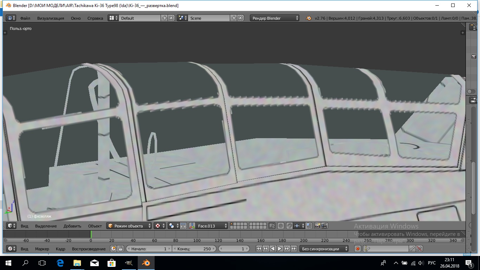Click the OpenGL render animation clapperboard icon
Image resolution: width=480 pixels, height=270 pixels.
pos(325,226)
